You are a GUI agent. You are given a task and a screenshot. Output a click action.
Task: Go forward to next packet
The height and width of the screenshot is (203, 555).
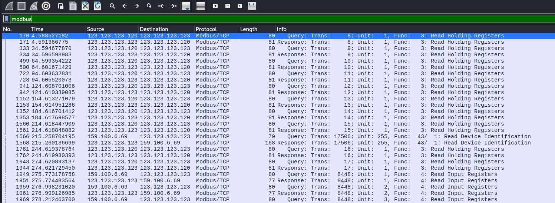(x=137, y=6)
